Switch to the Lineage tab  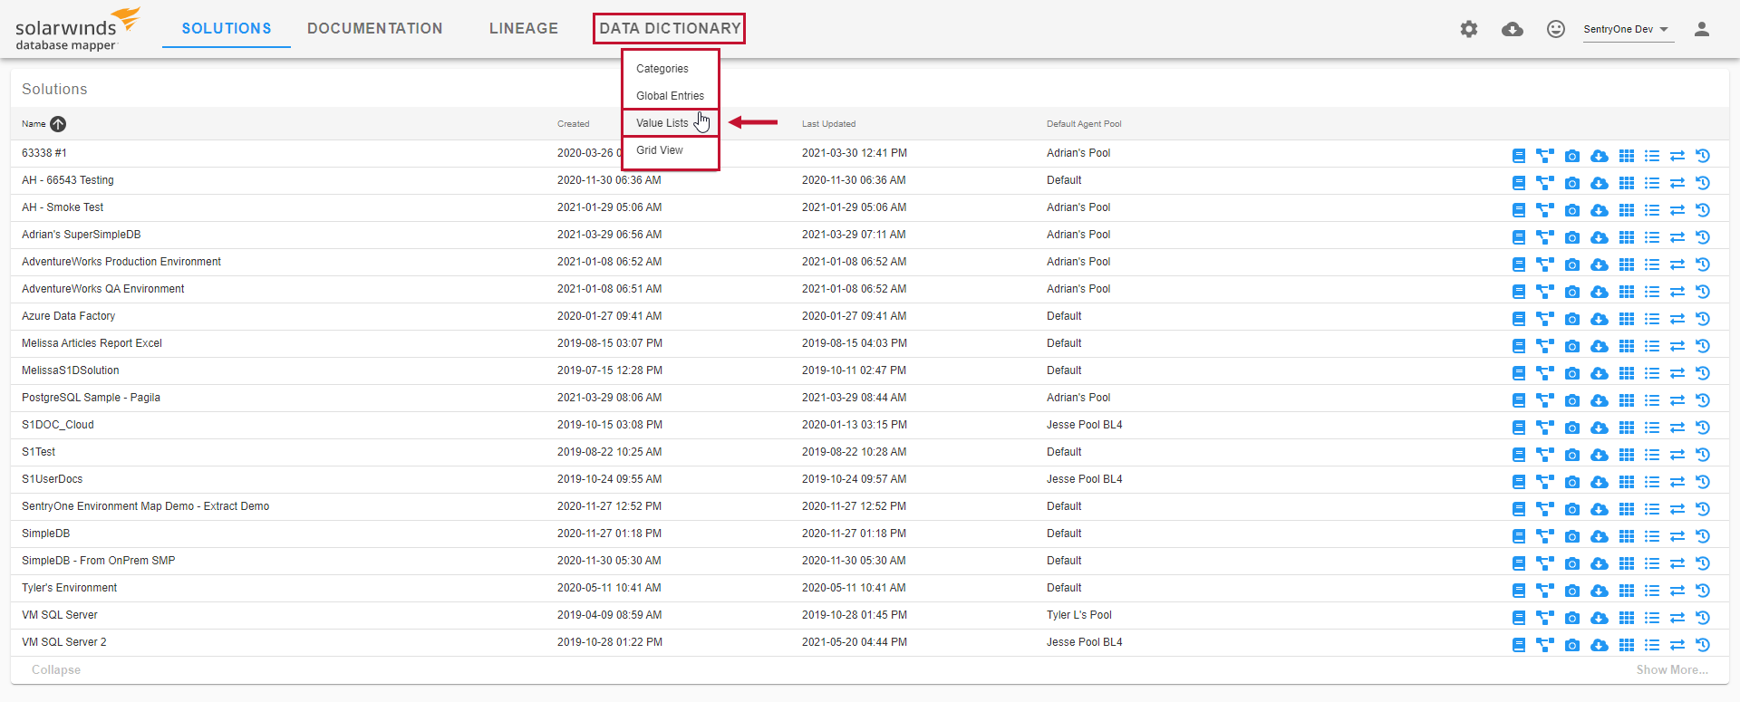(x=524, y=28)
